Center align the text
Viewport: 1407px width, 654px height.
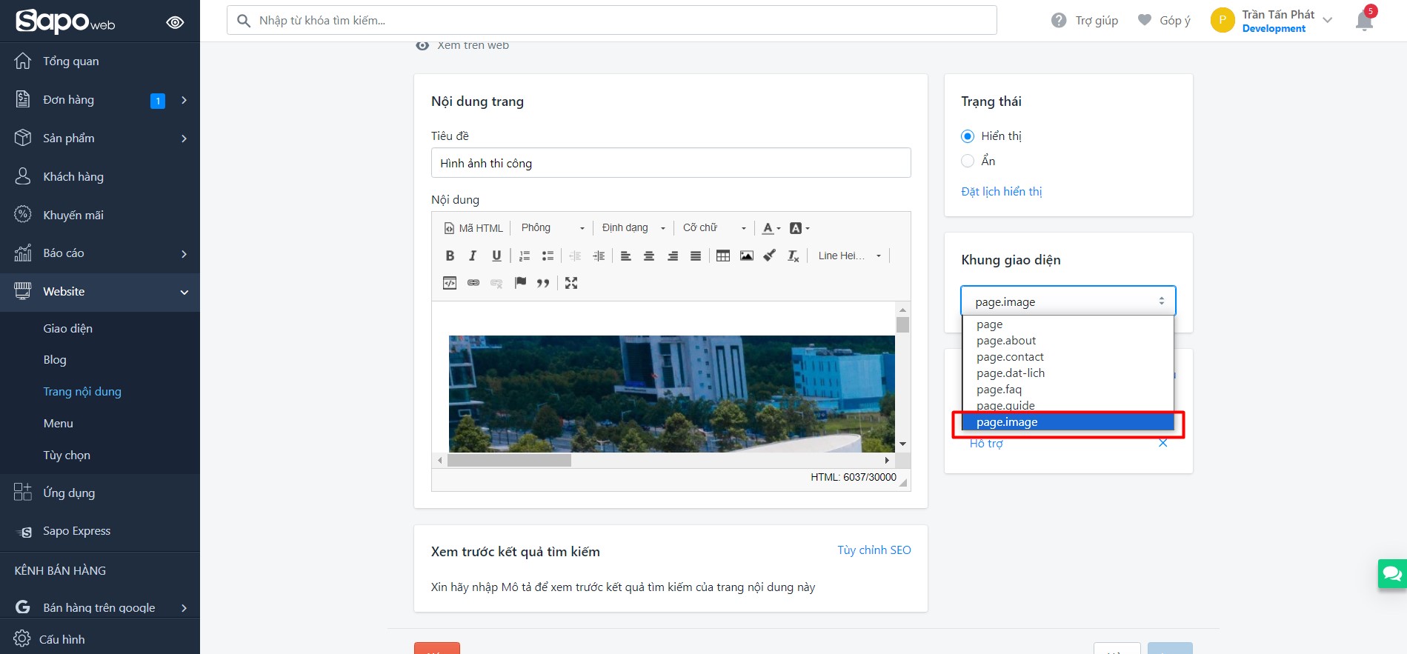pos(649,256)
